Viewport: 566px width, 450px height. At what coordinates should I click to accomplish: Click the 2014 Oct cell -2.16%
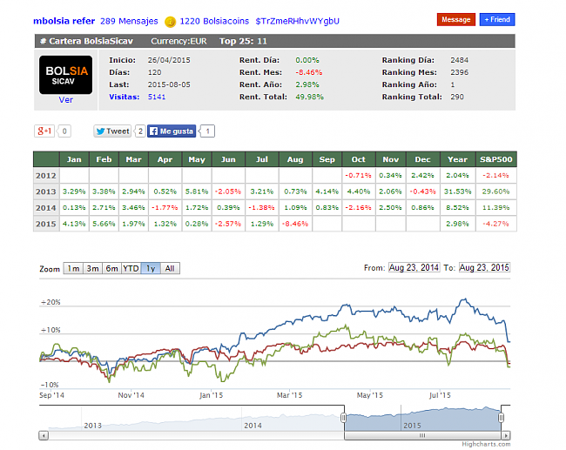tap(358, 207)
